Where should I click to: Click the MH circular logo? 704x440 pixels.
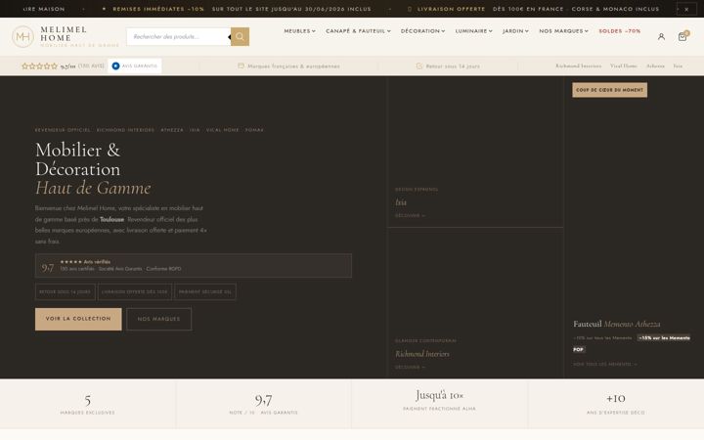[x=22, y=37]
